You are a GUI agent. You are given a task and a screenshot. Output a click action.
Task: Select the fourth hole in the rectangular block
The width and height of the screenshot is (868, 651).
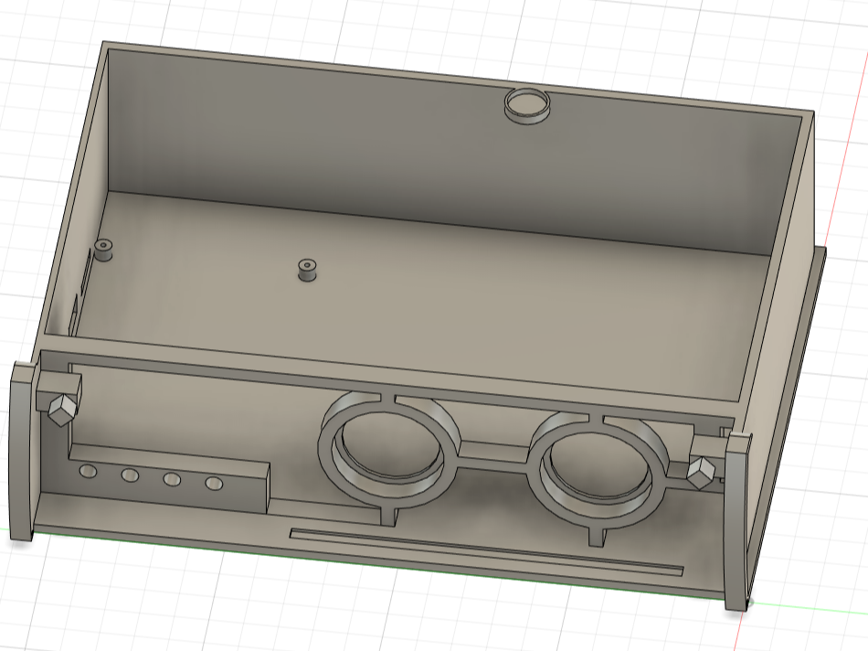(x=214, y=484)
